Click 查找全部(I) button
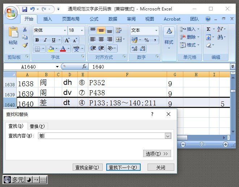Image resolution: width=239 pixels, height=187 pixels. pos(88,168)
